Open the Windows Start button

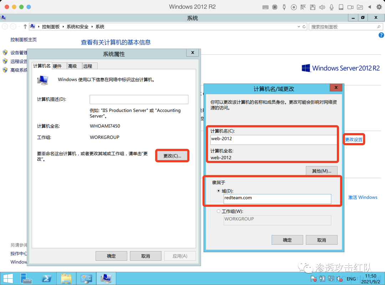[8, 279]
